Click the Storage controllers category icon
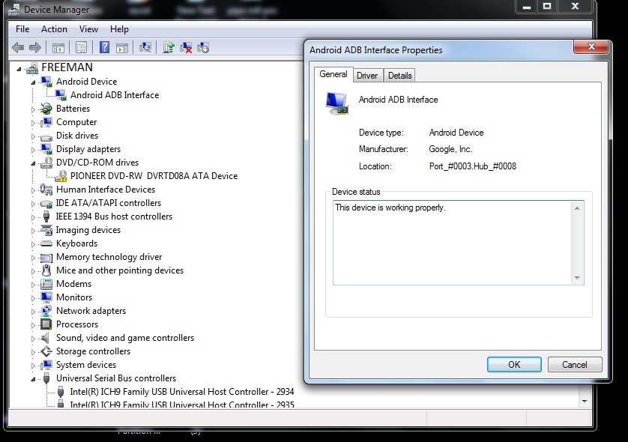 click(46, 351)
